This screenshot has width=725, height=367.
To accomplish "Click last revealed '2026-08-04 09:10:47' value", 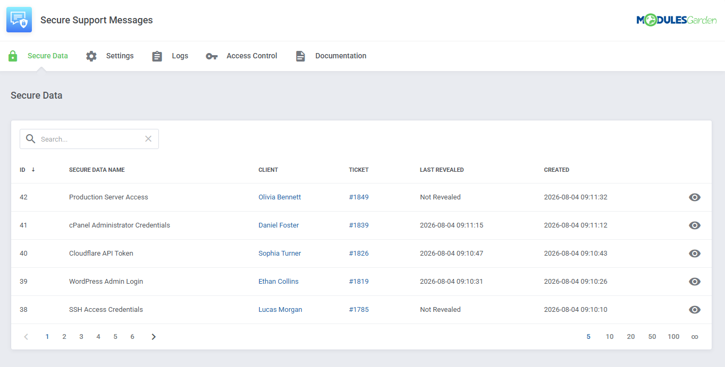I will (x=451, y=254).
